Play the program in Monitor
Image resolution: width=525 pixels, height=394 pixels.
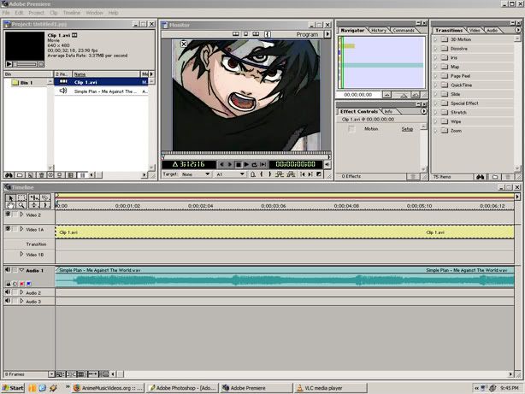246,164
